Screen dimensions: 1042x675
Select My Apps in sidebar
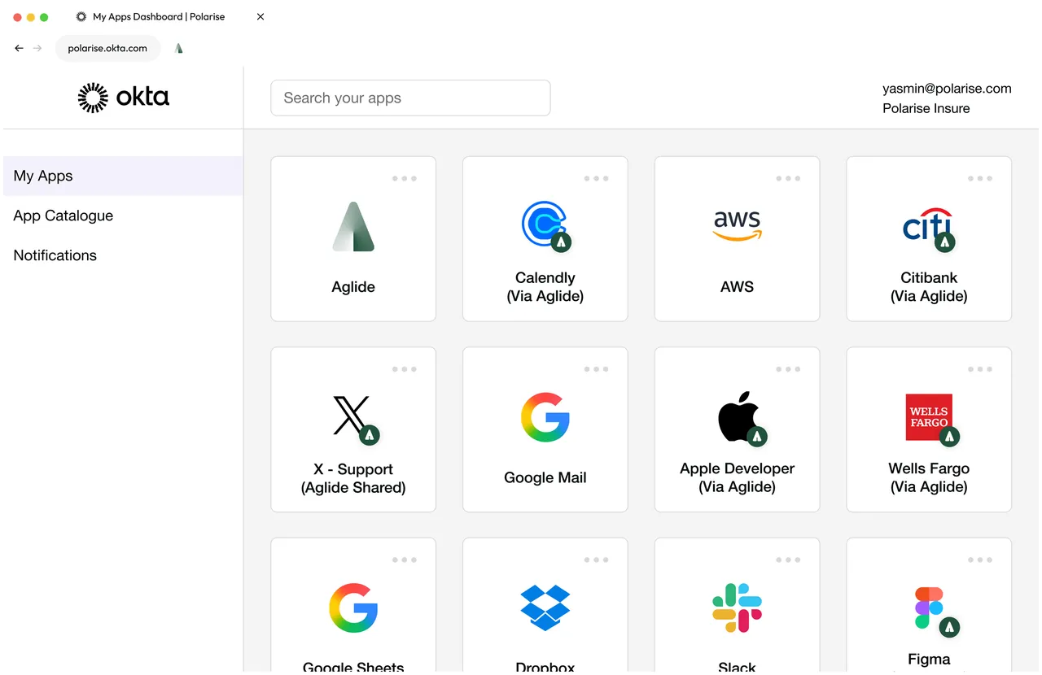click(x=123, y=176)
